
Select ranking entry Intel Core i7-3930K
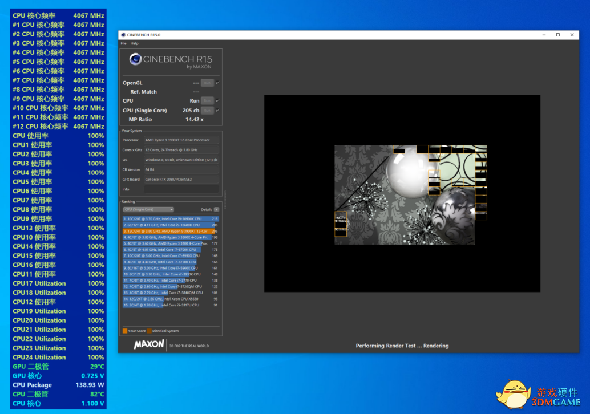coord(171,274)
